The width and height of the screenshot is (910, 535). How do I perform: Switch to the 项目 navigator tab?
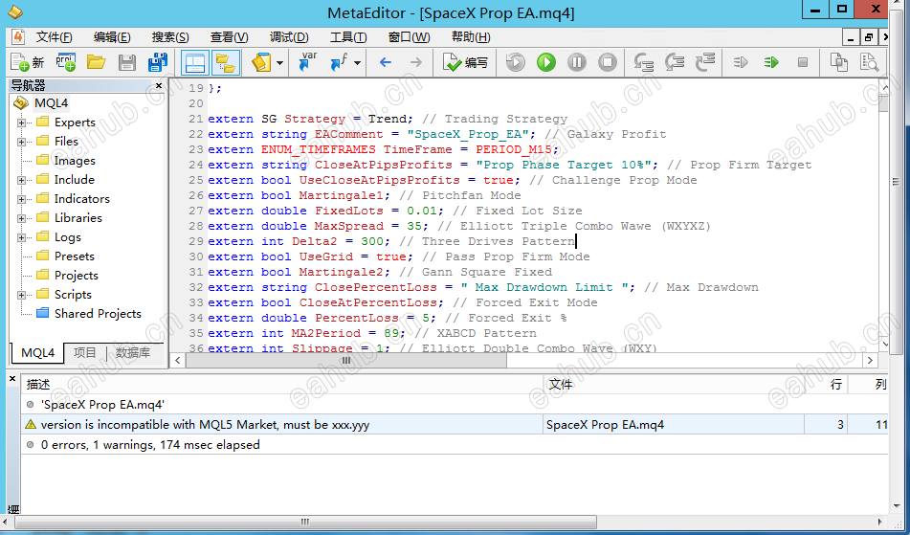(x=85, y=352)
